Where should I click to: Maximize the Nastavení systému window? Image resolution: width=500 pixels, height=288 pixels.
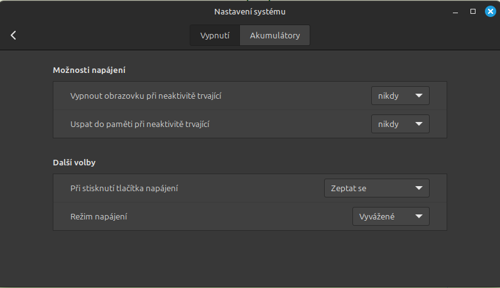(473, 11)
